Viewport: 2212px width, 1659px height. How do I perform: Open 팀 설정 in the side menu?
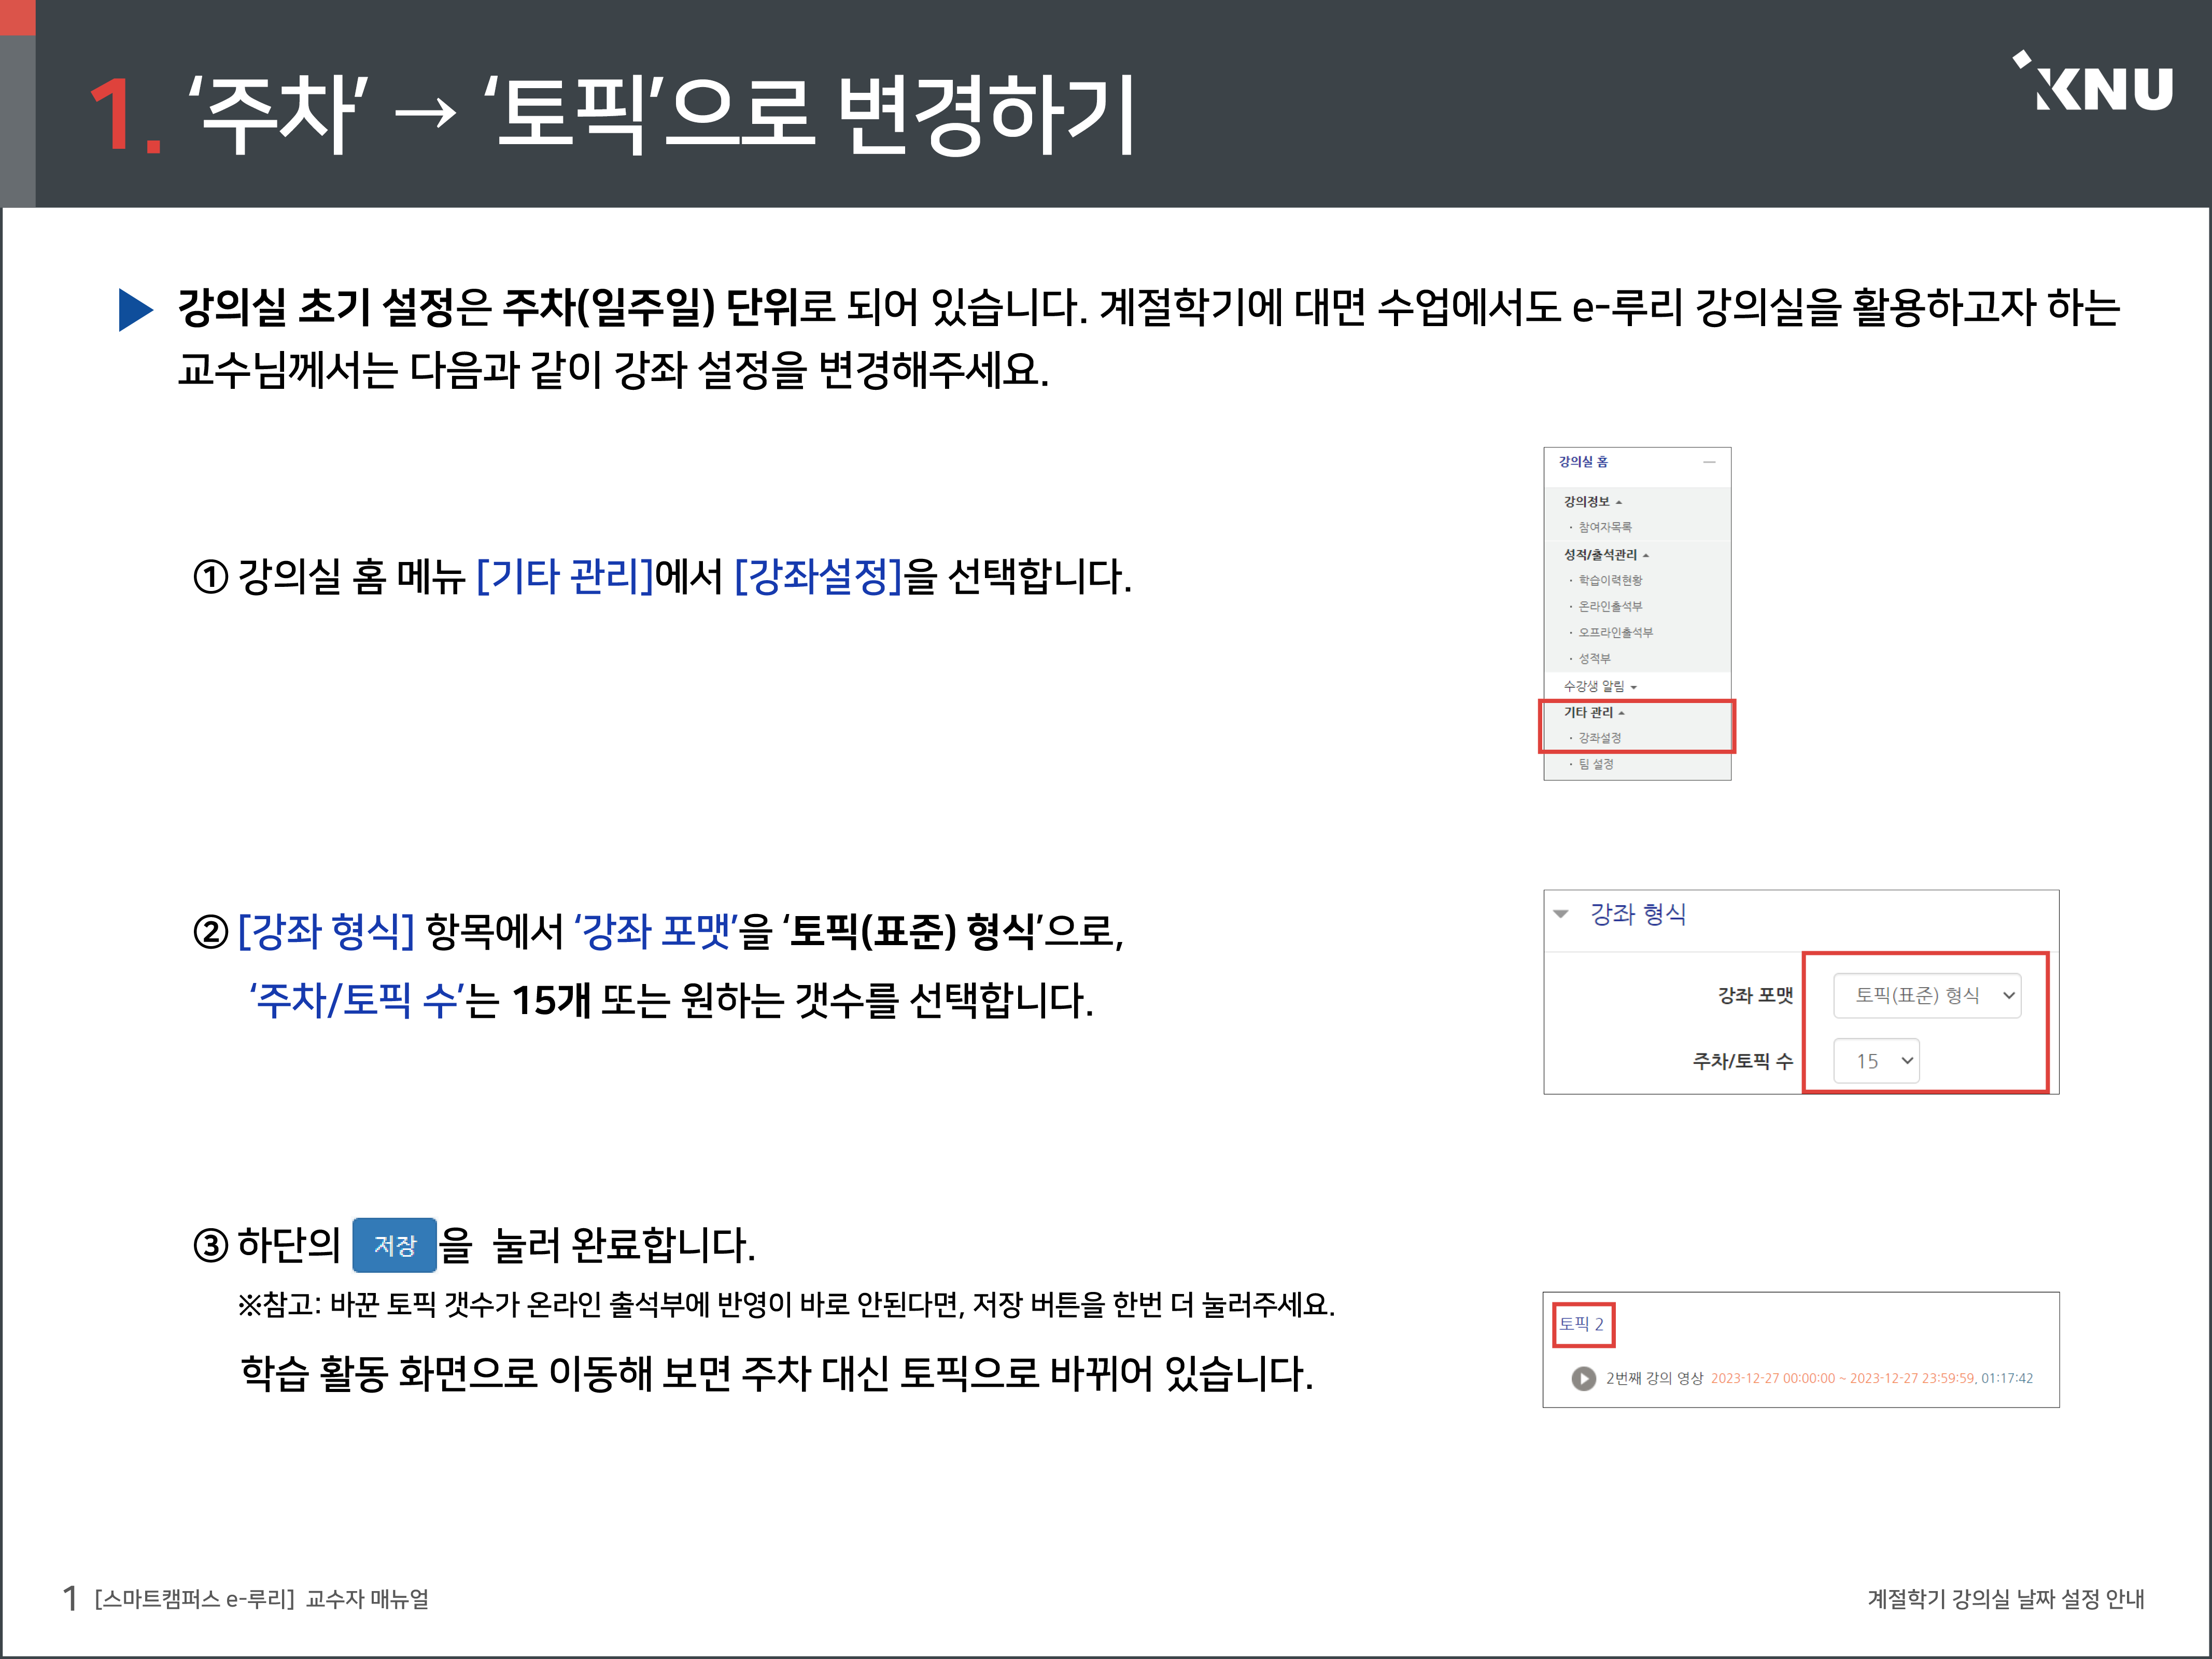click(x=1595, y=764)
